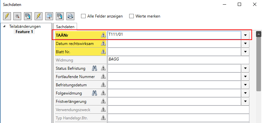Click the warning triangle in Status Befristung row
The height and width of the screenshot is (123, 262).
(x=103, y=68)
